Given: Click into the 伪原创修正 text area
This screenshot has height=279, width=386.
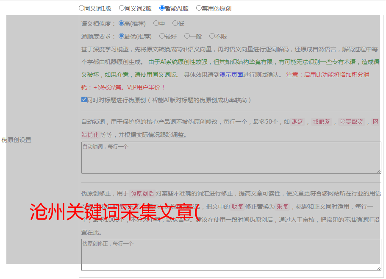Looking at the screenshot, I should [231, 255].
